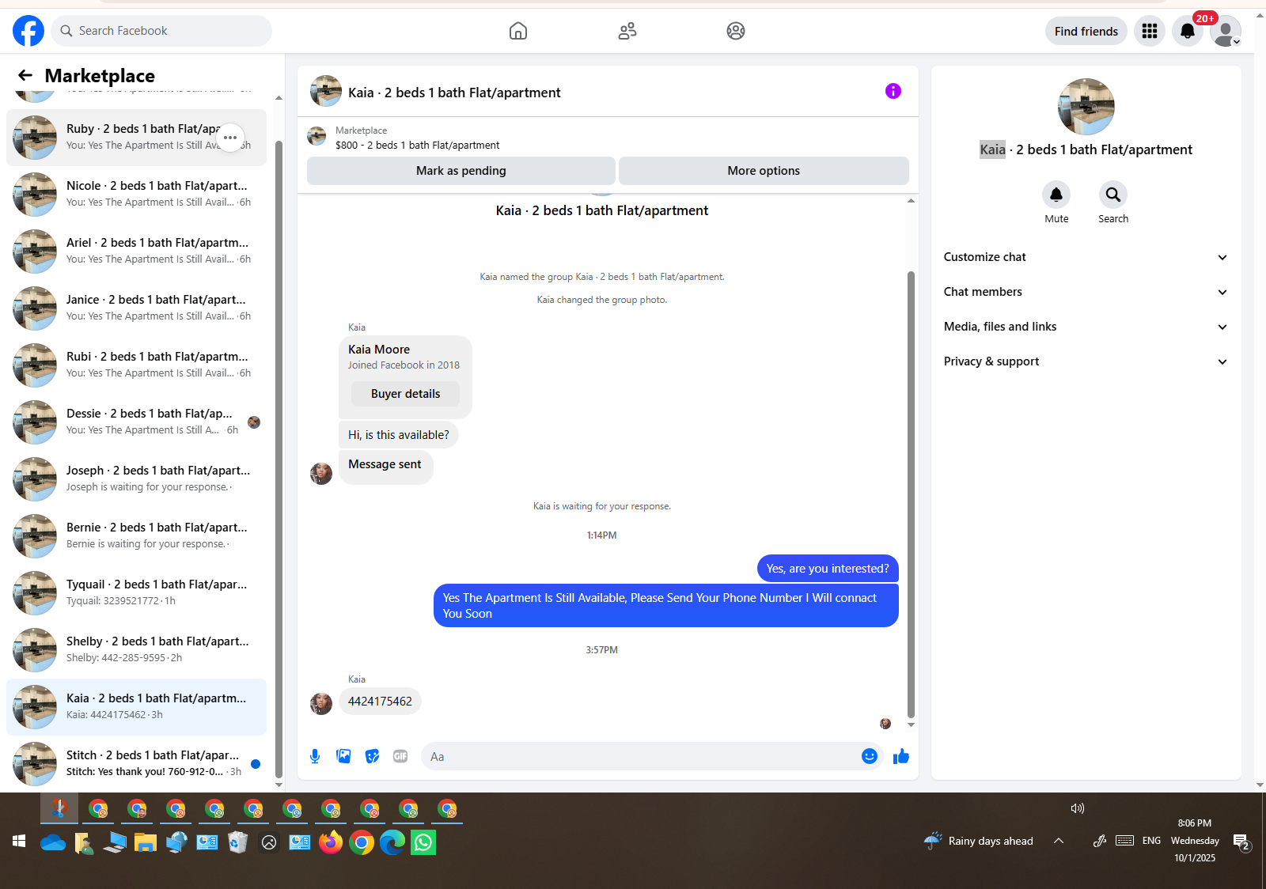The width and height of the screenshot is (1266, 889).
Task: Open Chrome from the pinned taskbar icons
Action: [362, 842]
